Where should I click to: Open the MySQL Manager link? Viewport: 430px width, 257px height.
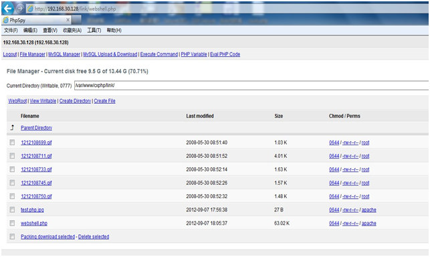click(x=64, y=54)
